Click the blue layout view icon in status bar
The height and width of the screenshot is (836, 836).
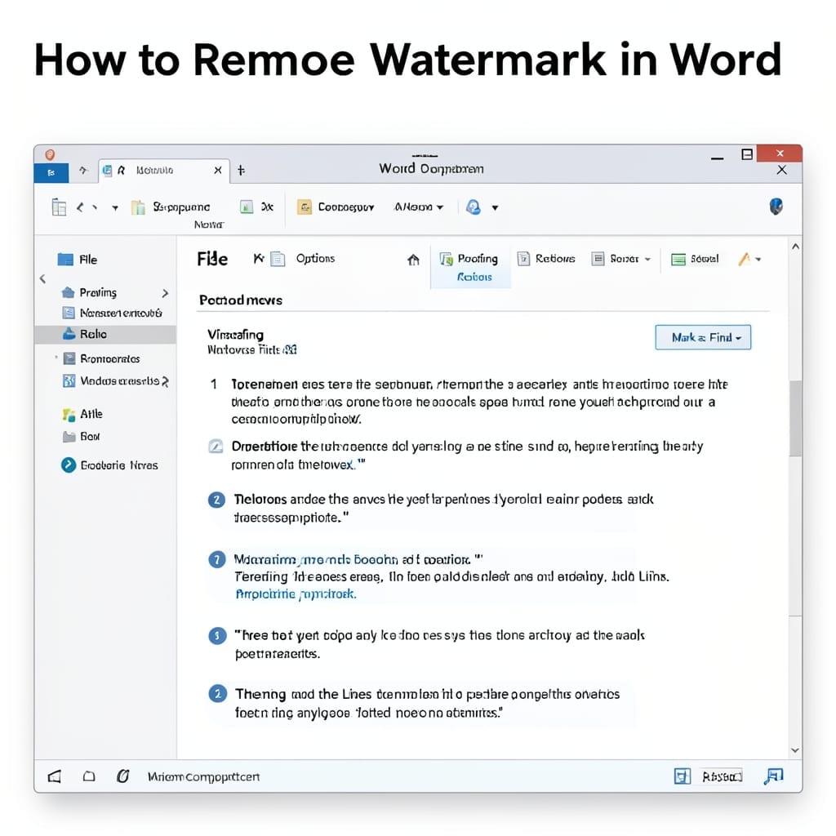tap(682, 776)
